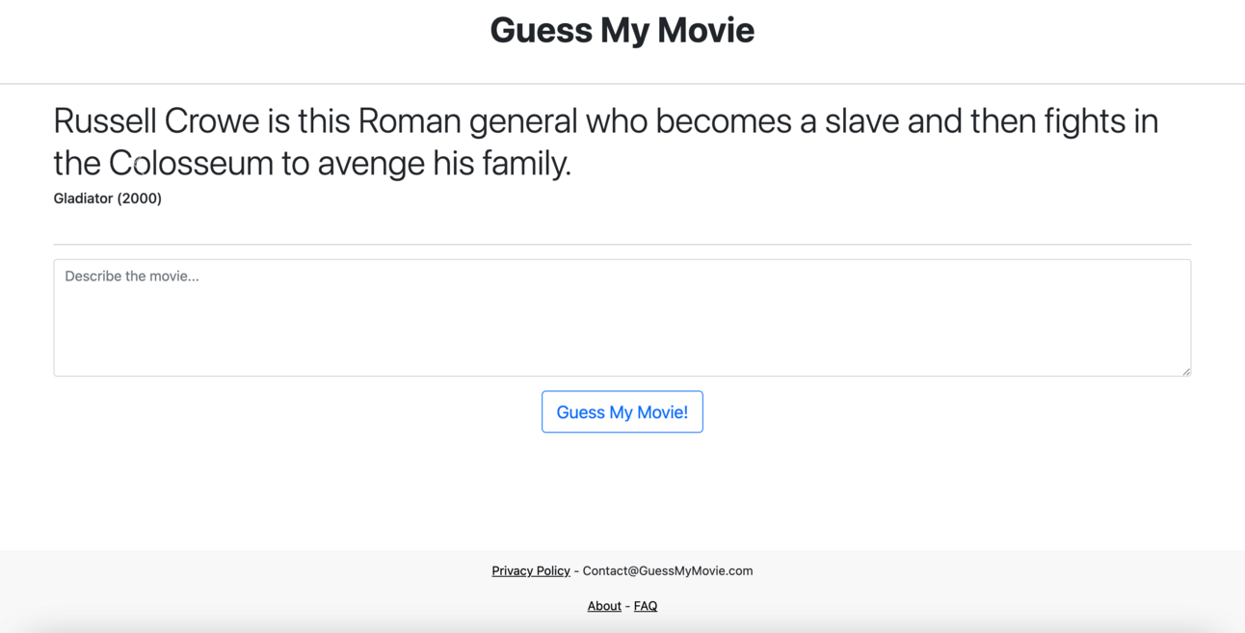Click the text area resize handle

(1186, 371)
